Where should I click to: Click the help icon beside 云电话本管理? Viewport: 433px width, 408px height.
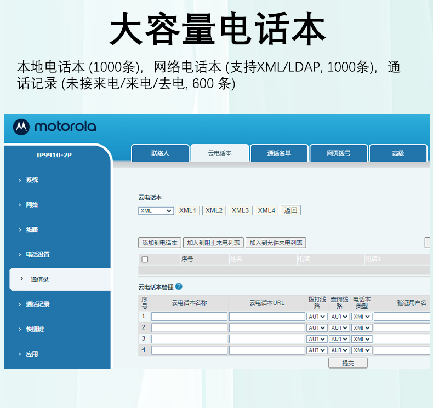pyautogui.click(x=179, y=286)
